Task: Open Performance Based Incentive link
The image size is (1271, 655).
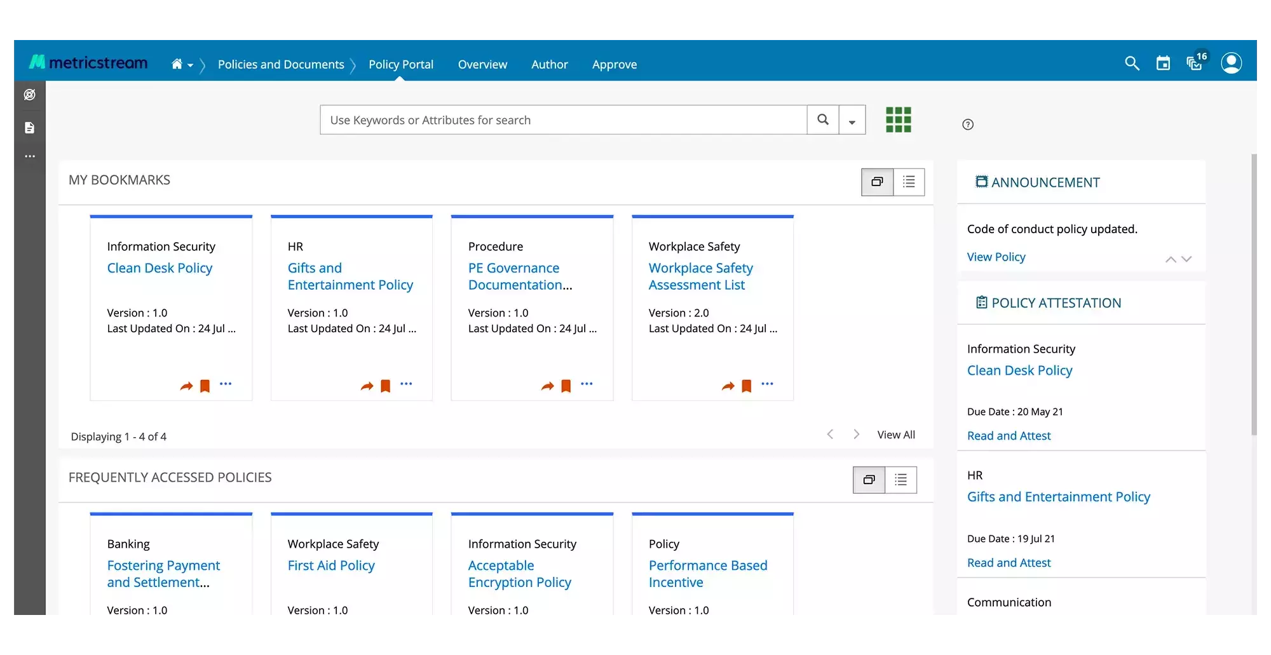Action: pos(708,574)
